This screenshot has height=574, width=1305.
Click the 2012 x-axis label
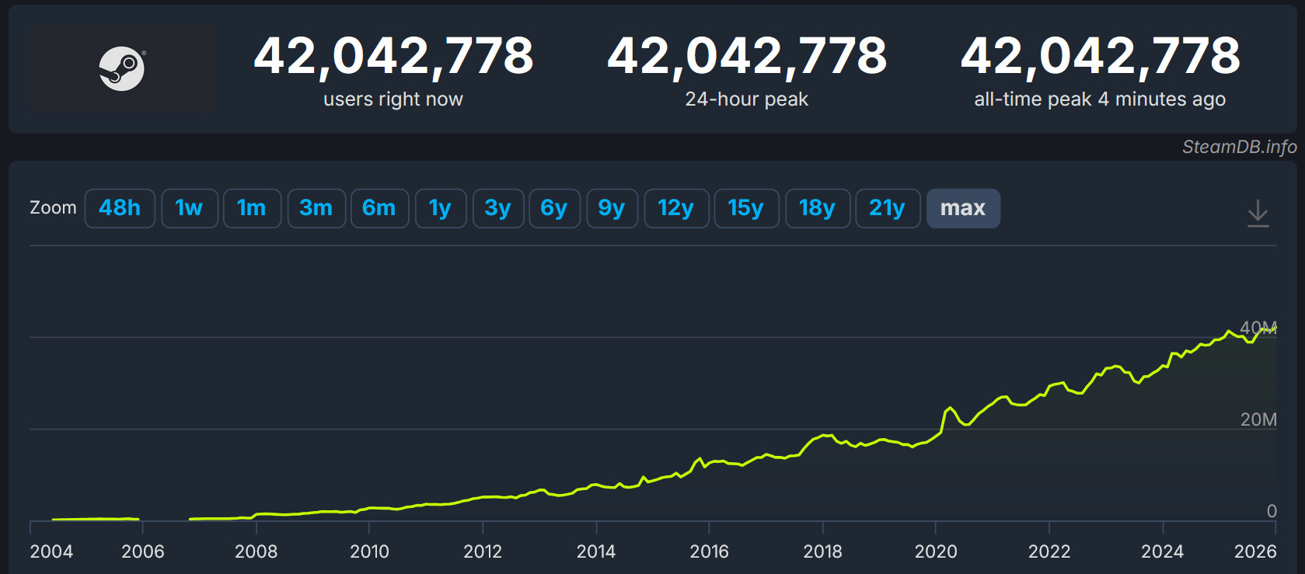(483, 551)
